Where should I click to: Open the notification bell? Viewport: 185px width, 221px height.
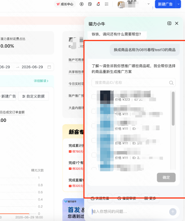point(98,4)
